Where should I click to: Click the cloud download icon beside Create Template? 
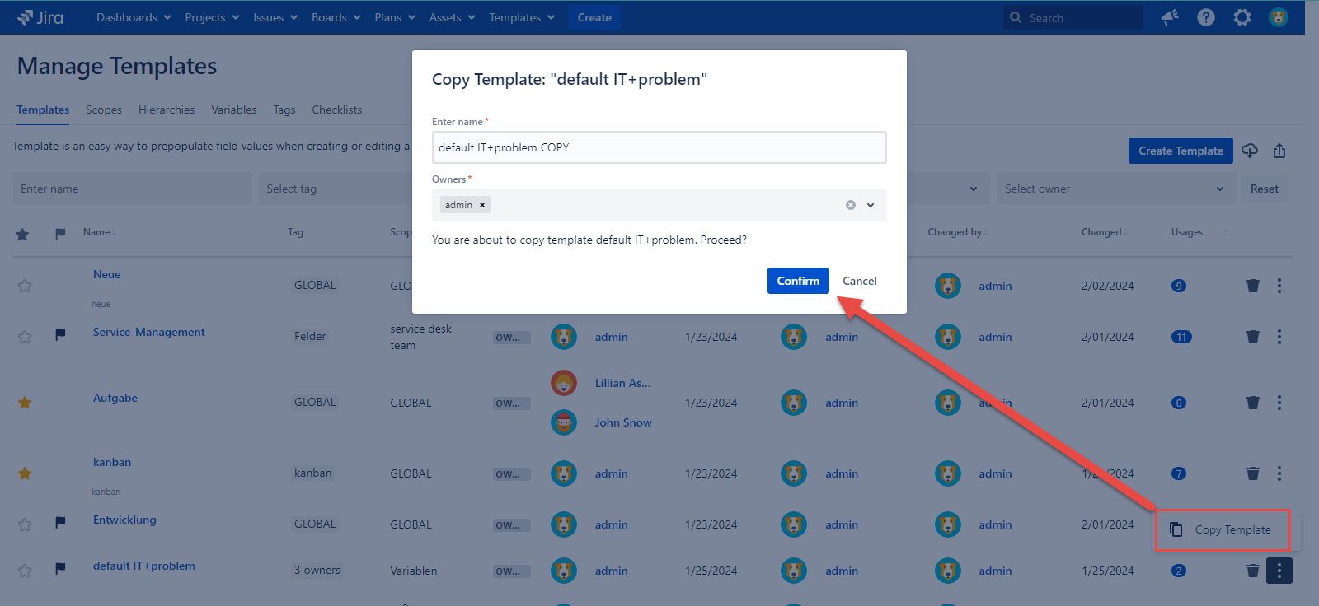click(x=1250, y=151)
